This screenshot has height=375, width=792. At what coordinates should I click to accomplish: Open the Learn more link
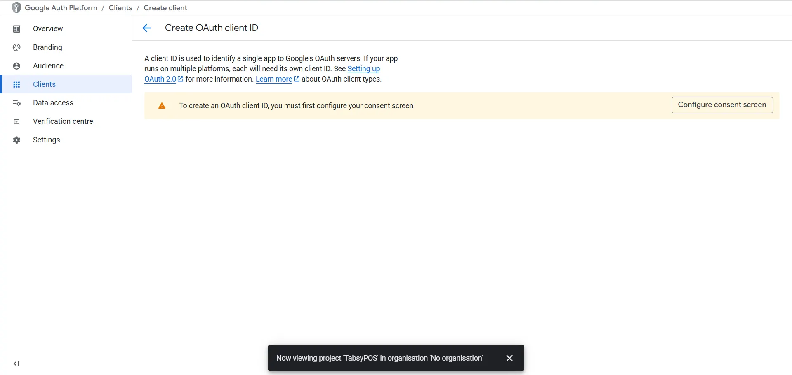(x=274, y=79)
